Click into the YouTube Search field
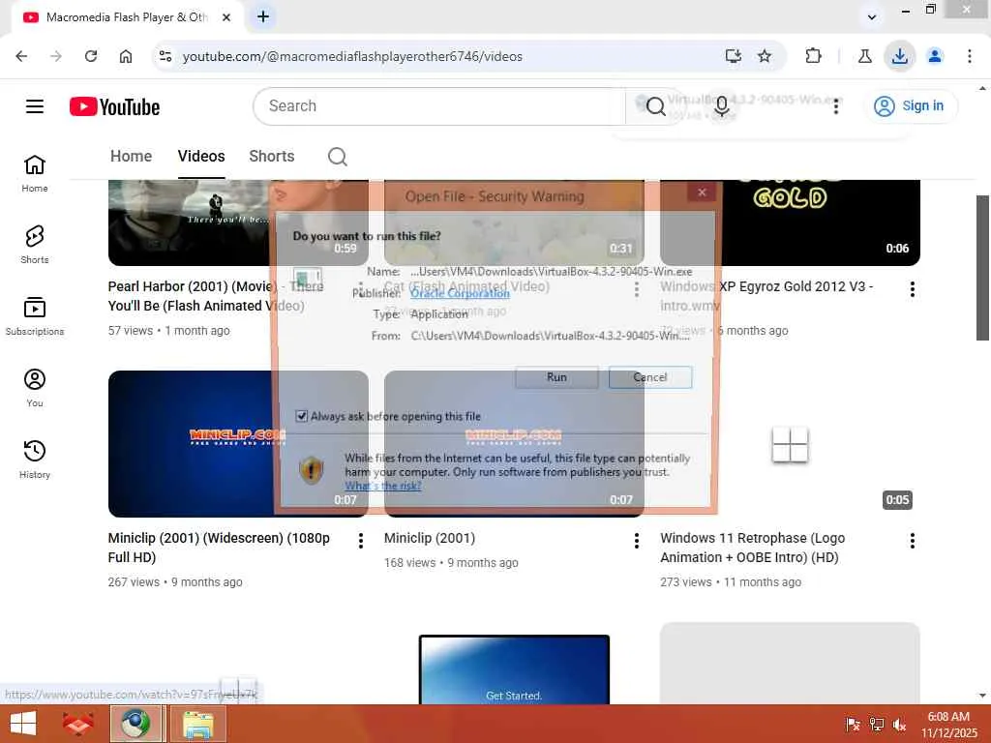Image resolution: width=991 pixels, height=743 pixels. click(x=439, y=106)
